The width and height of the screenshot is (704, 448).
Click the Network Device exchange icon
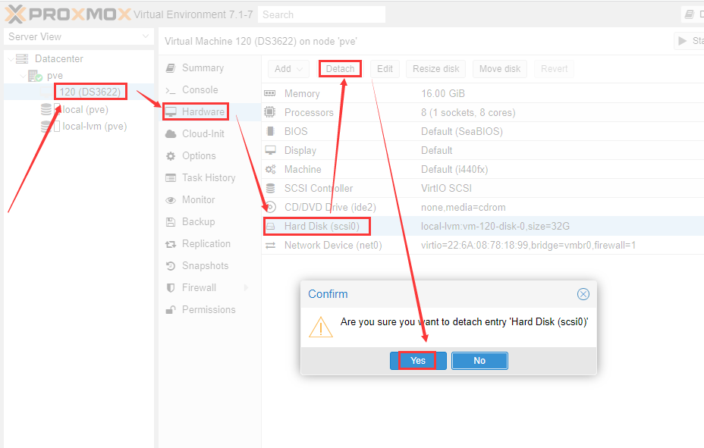point(270,246)
